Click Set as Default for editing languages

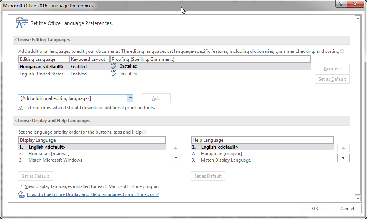tap(332, 79)
